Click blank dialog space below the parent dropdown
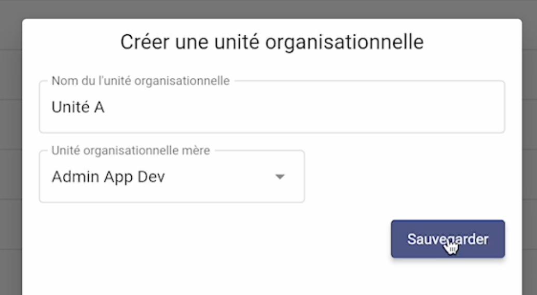Viewport: 537px width, 295px height. click(x=172, y=246)
